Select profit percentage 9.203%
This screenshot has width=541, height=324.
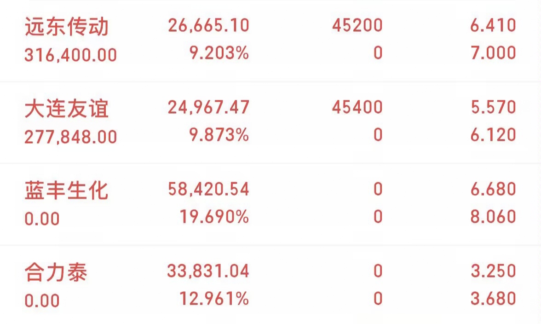pos(219,53)
